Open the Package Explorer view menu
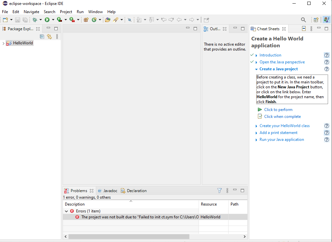This screenshot has height=242, width=332. [57, 37]
